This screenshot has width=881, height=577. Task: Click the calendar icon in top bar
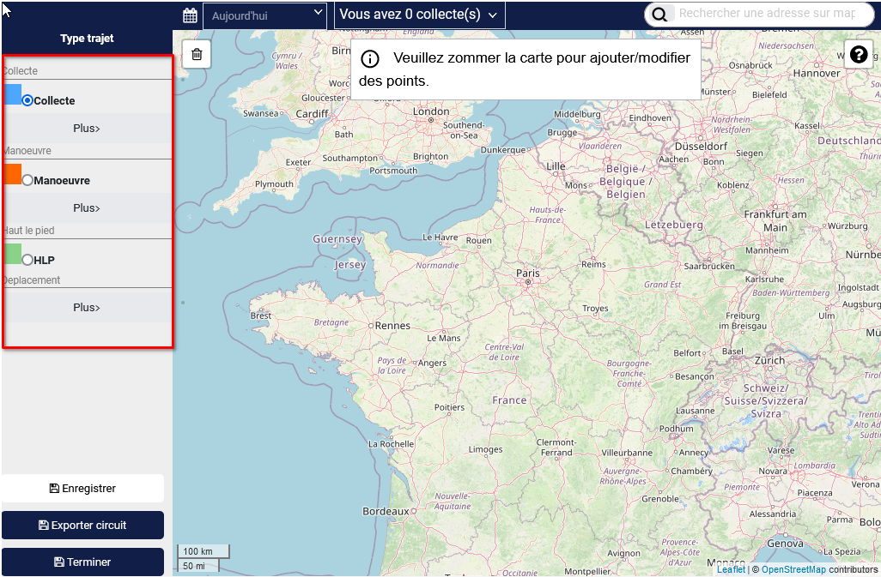190,15
